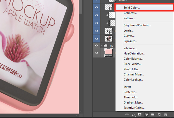Hide the watch image thumbnail layer
This screenshot has height=118, width=174.
point(96,39)
